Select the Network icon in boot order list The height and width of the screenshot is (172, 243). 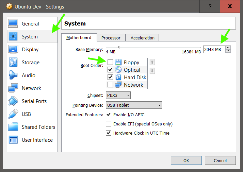(x=118, y=85)
